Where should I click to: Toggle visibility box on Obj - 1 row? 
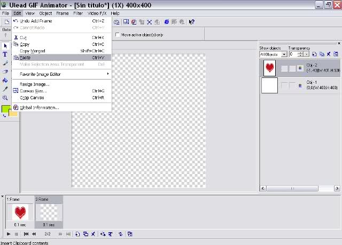tap(284, 85)
